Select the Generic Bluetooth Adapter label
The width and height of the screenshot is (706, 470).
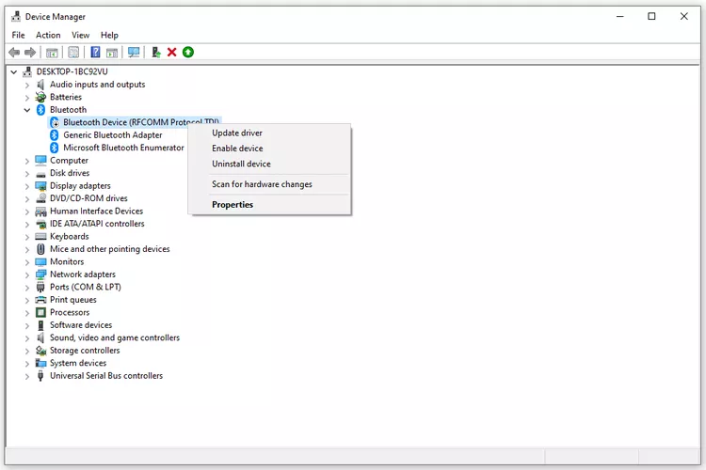[113, 135]
